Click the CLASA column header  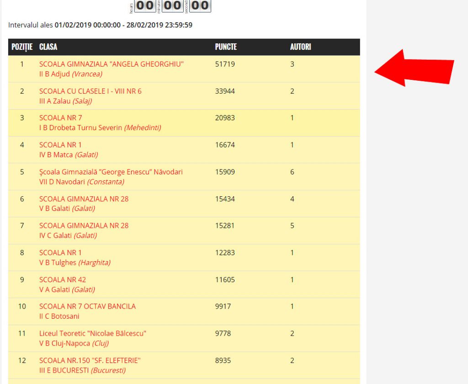pyautogui.click(x=48, y=47)
